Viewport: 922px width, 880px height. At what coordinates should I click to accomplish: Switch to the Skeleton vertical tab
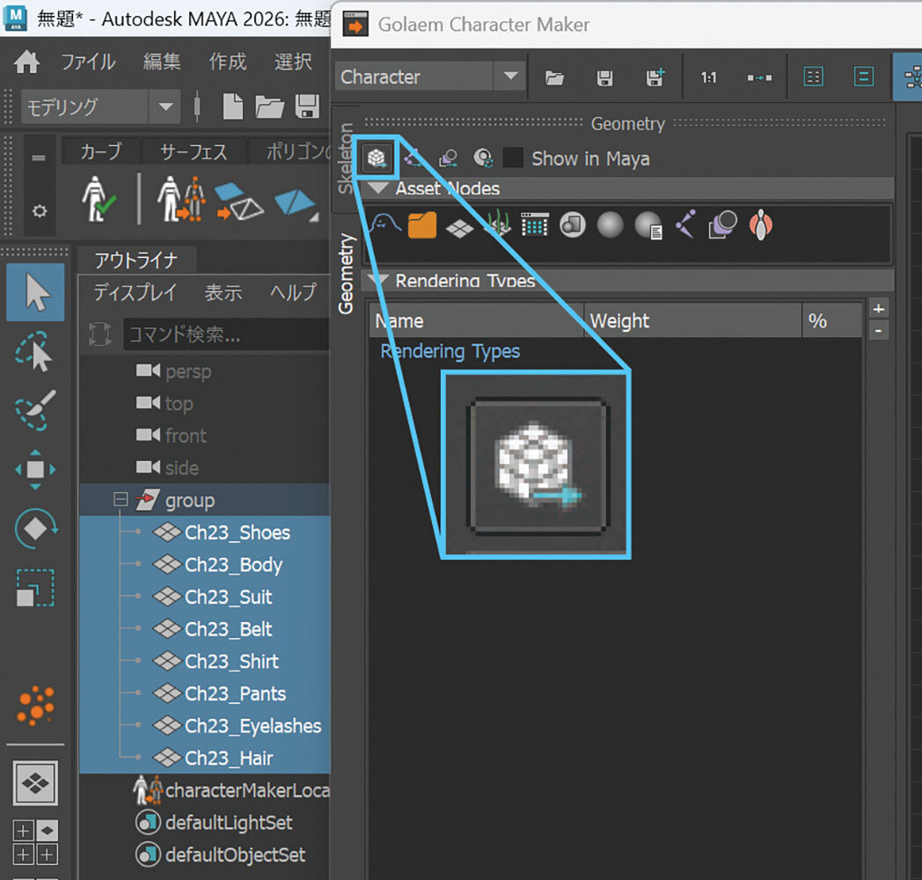coord(346,158)
